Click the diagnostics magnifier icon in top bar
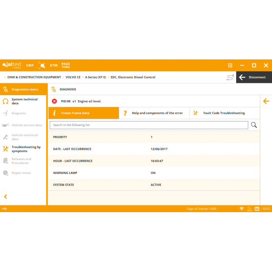The width and height of the screenshot is (272, 272). pos(42,65)
